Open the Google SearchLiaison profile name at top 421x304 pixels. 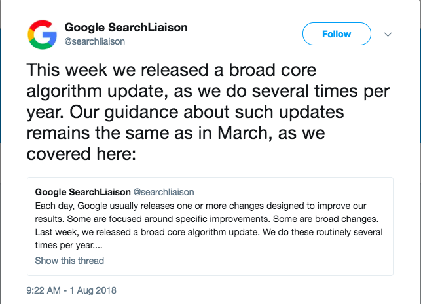pos(126,28)
